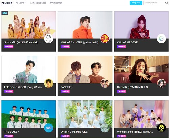
Task: Click FANSHIP tag under HYOMIN card
Action: [x=121, y=91]
